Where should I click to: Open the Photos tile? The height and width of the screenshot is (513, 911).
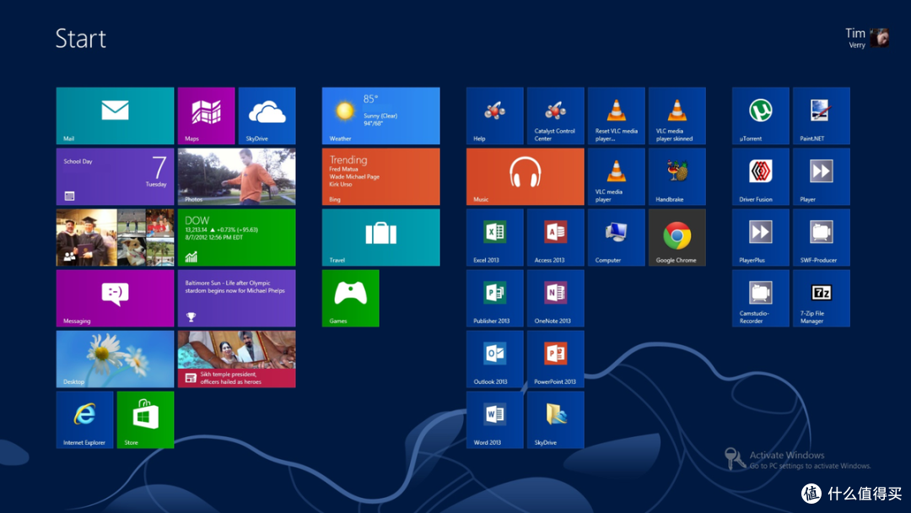(x=236, y=176)
